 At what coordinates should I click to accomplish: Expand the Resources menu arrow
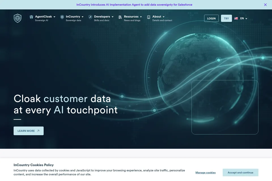click(x=141, y=17)
